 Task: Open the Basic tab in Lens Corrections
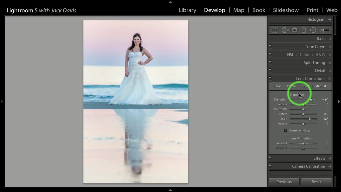click(277, 86)
